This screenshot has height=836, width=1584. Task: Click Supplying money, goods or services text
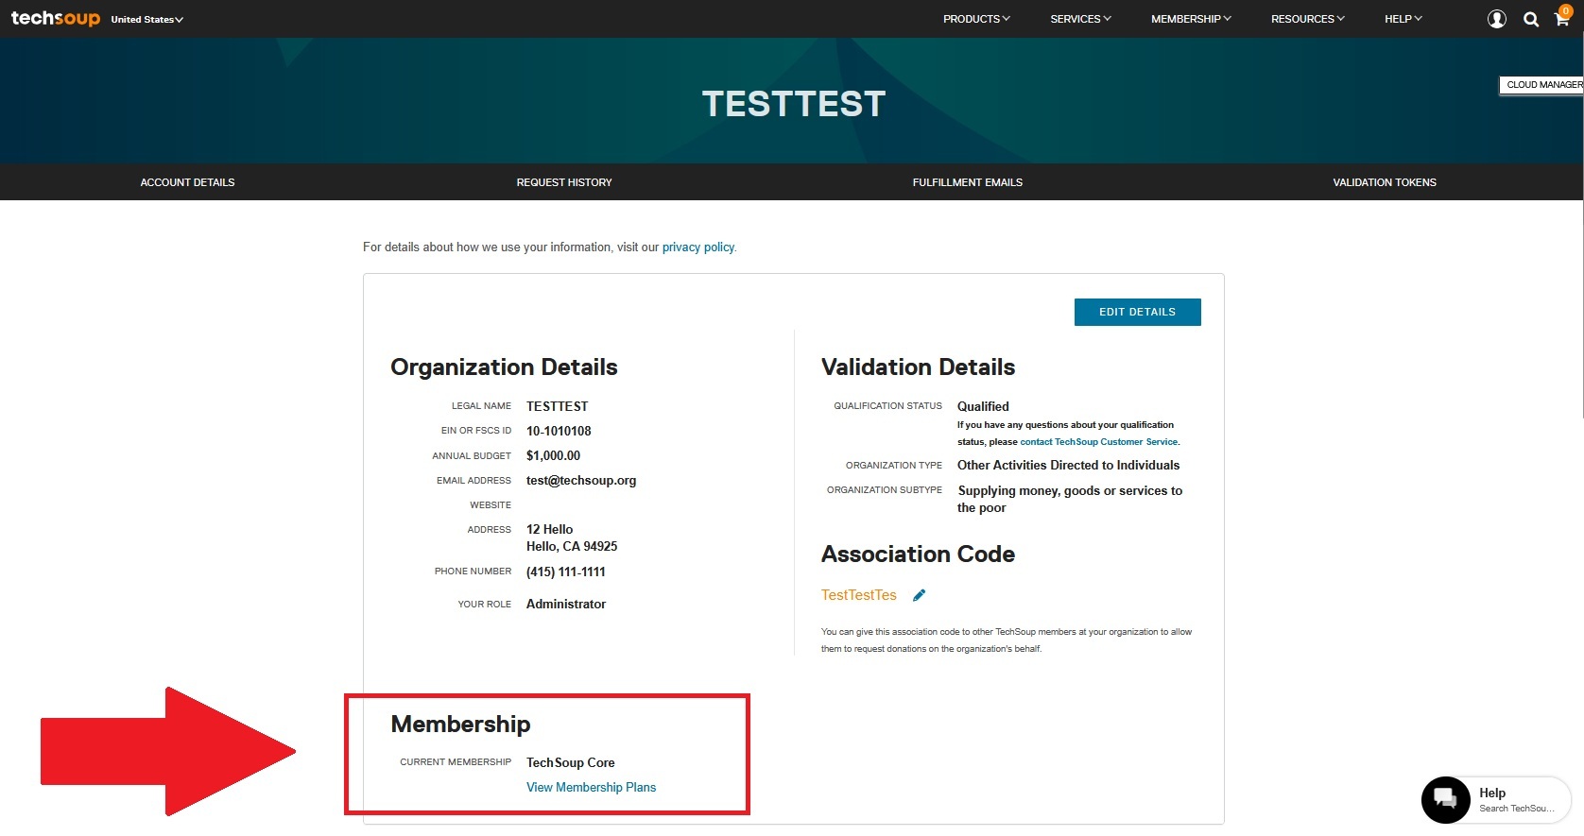(1070, 499)
